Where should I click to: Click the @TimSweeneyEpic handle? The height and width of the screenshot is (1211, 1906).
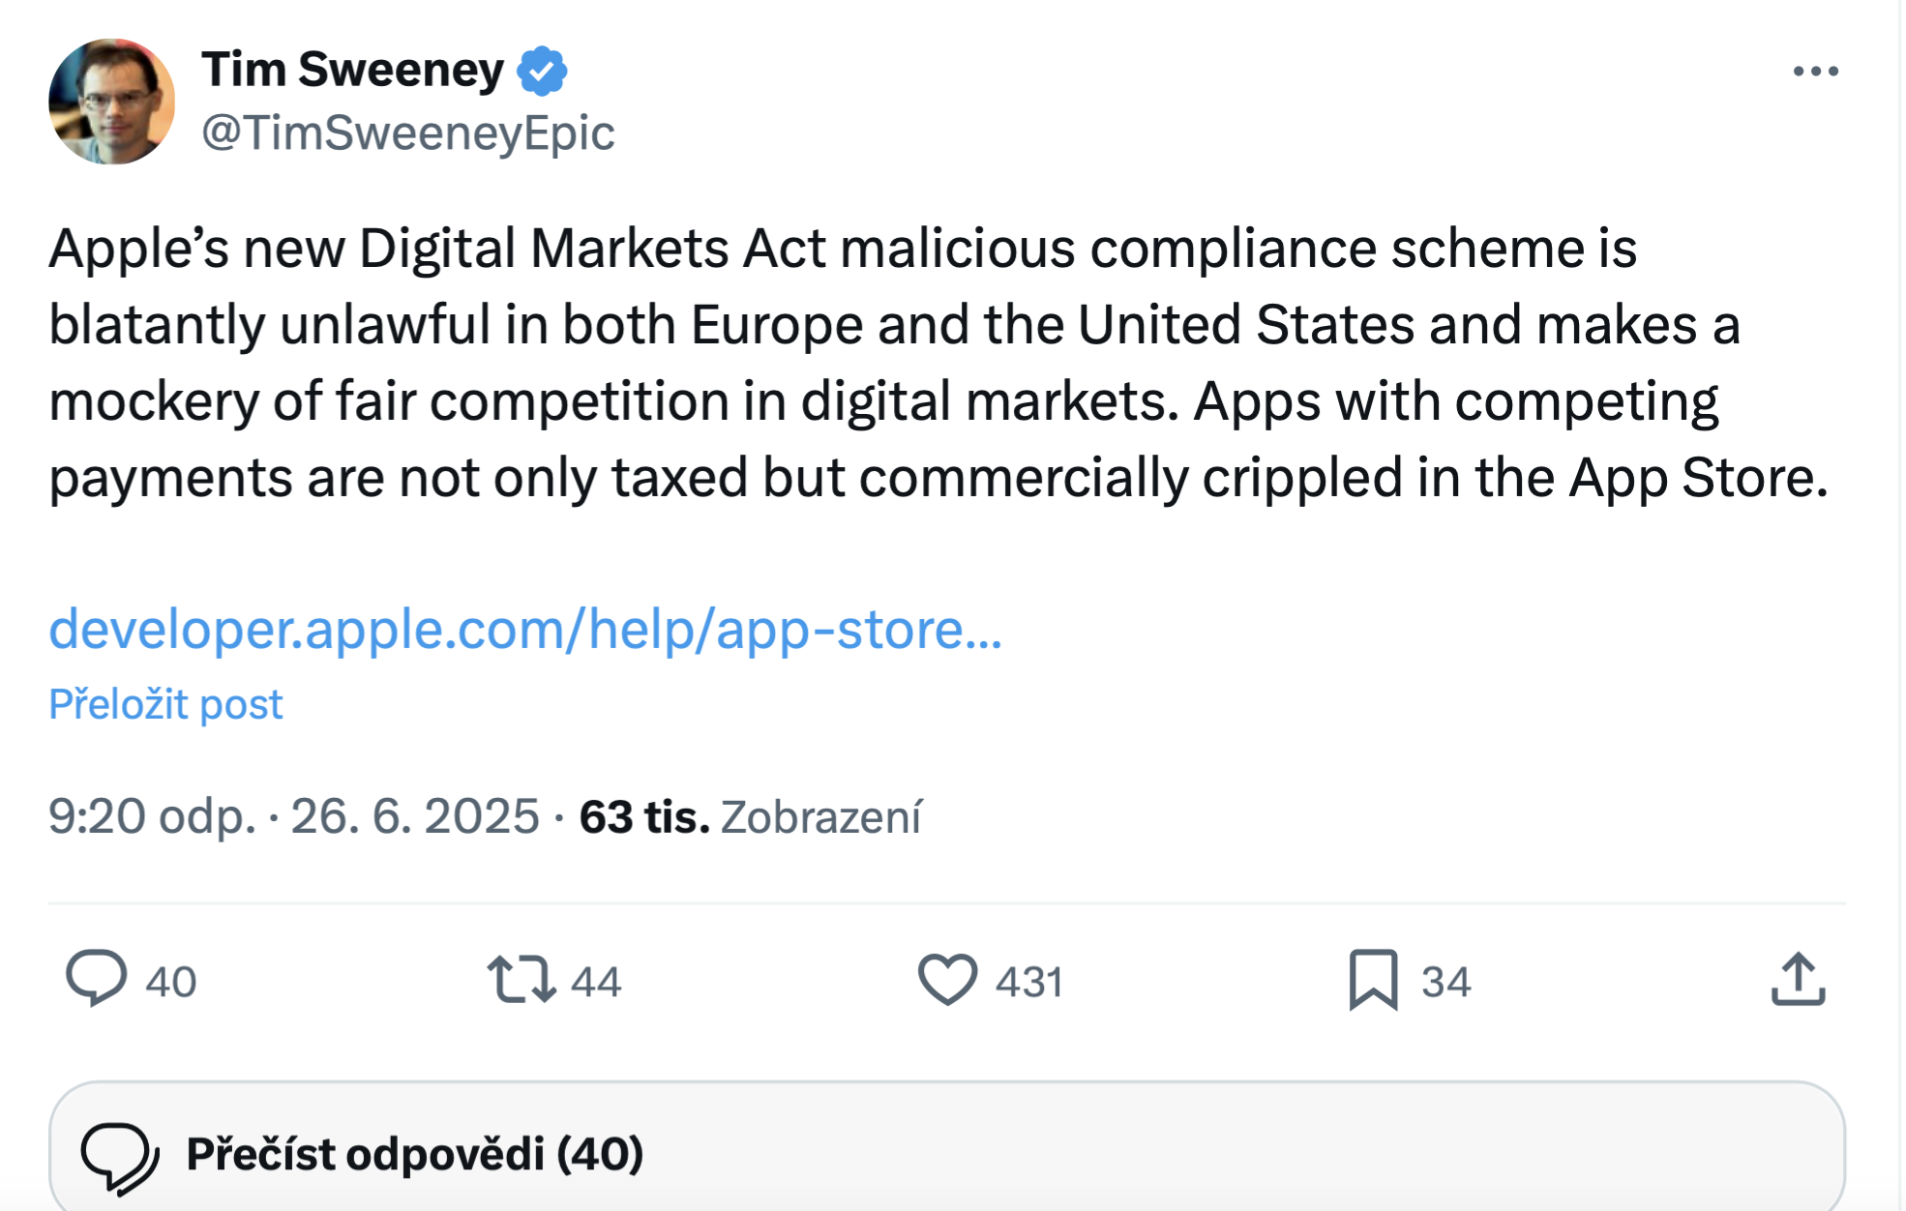coord(407,133)
